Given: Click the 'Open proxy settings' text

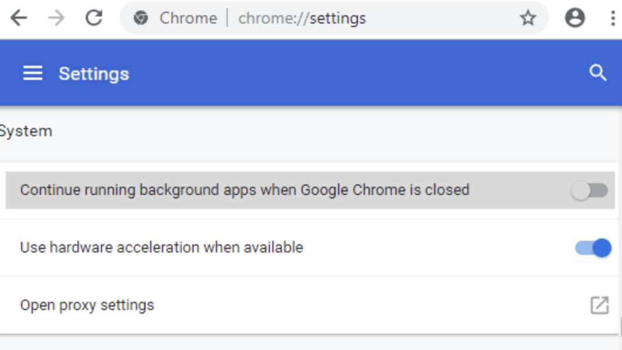Looking at the screenshot, I should [87, 305].
